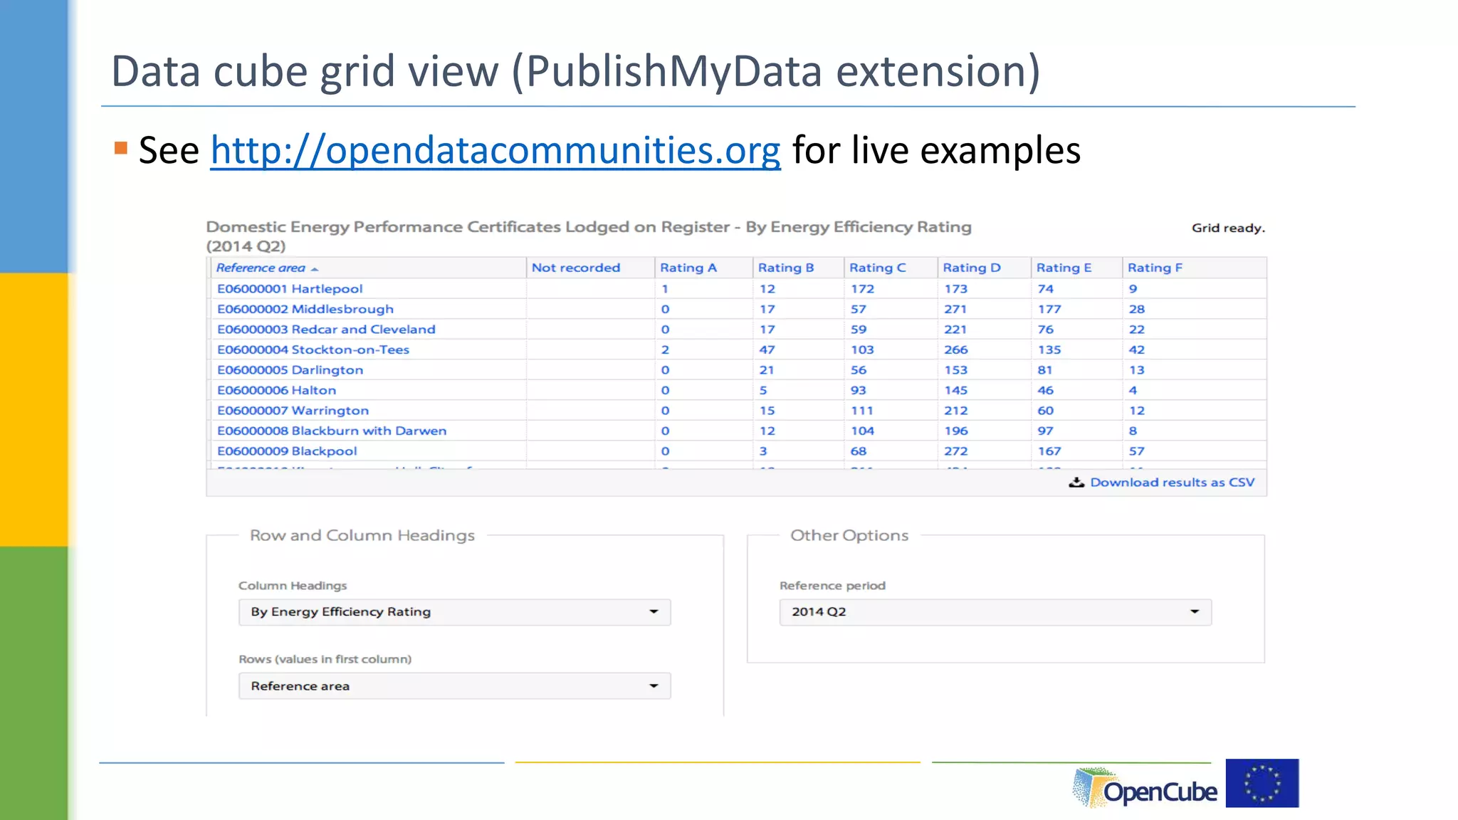
Task: Open E06000004 Stockton-on-Tees link
Action: click(313, 349)
